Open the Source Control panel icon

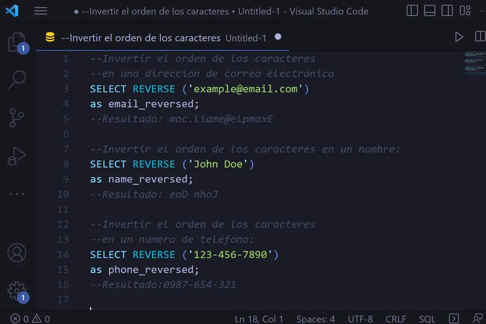16,118
